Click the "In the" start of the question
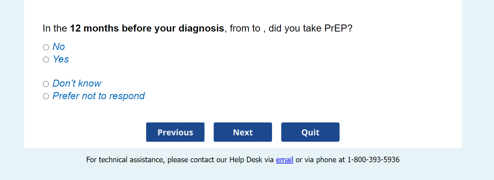 [x=55, y=28]
